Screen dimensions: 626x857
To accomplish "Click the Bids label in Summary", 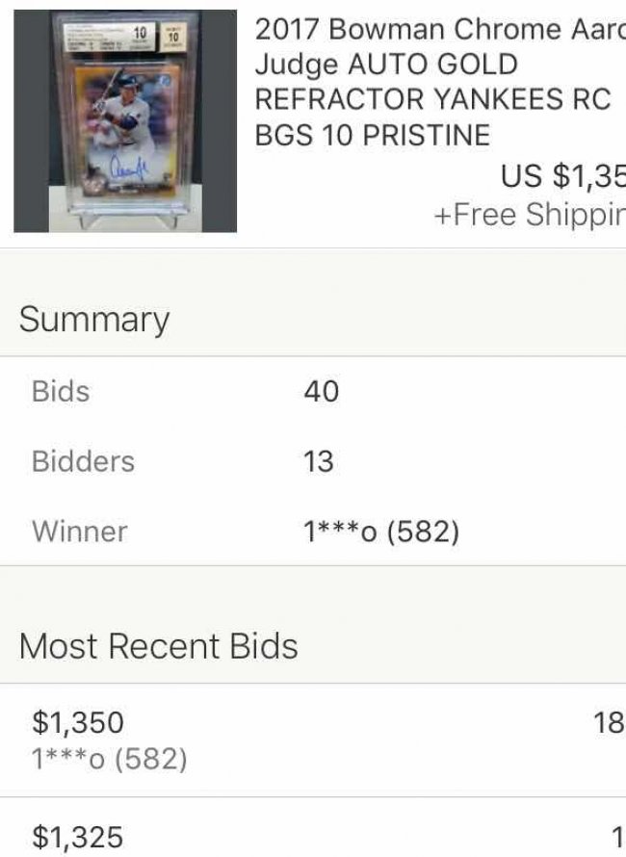I will coord(61,391).
